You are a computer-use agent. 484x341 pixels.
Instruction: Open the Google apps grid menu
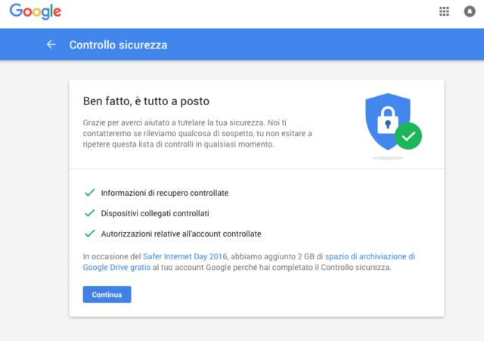pyautogui.click(x=444, y=11)
